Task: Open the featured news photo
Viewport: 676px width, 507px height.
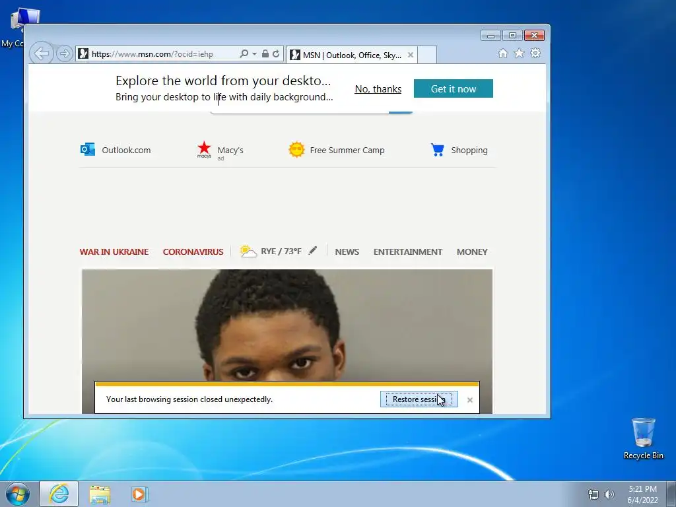Action: pyautogui.click(x=287, y=325)
